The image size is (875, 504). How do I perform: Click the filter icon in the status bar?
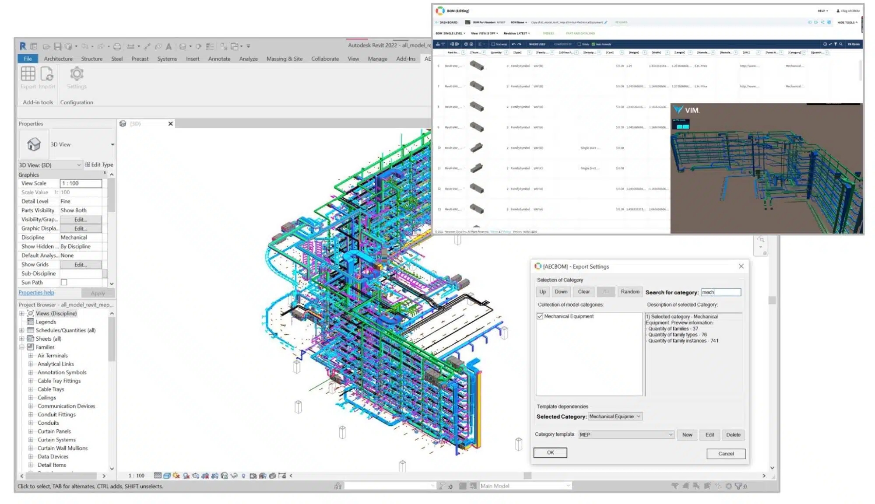[x=739, y=486]
